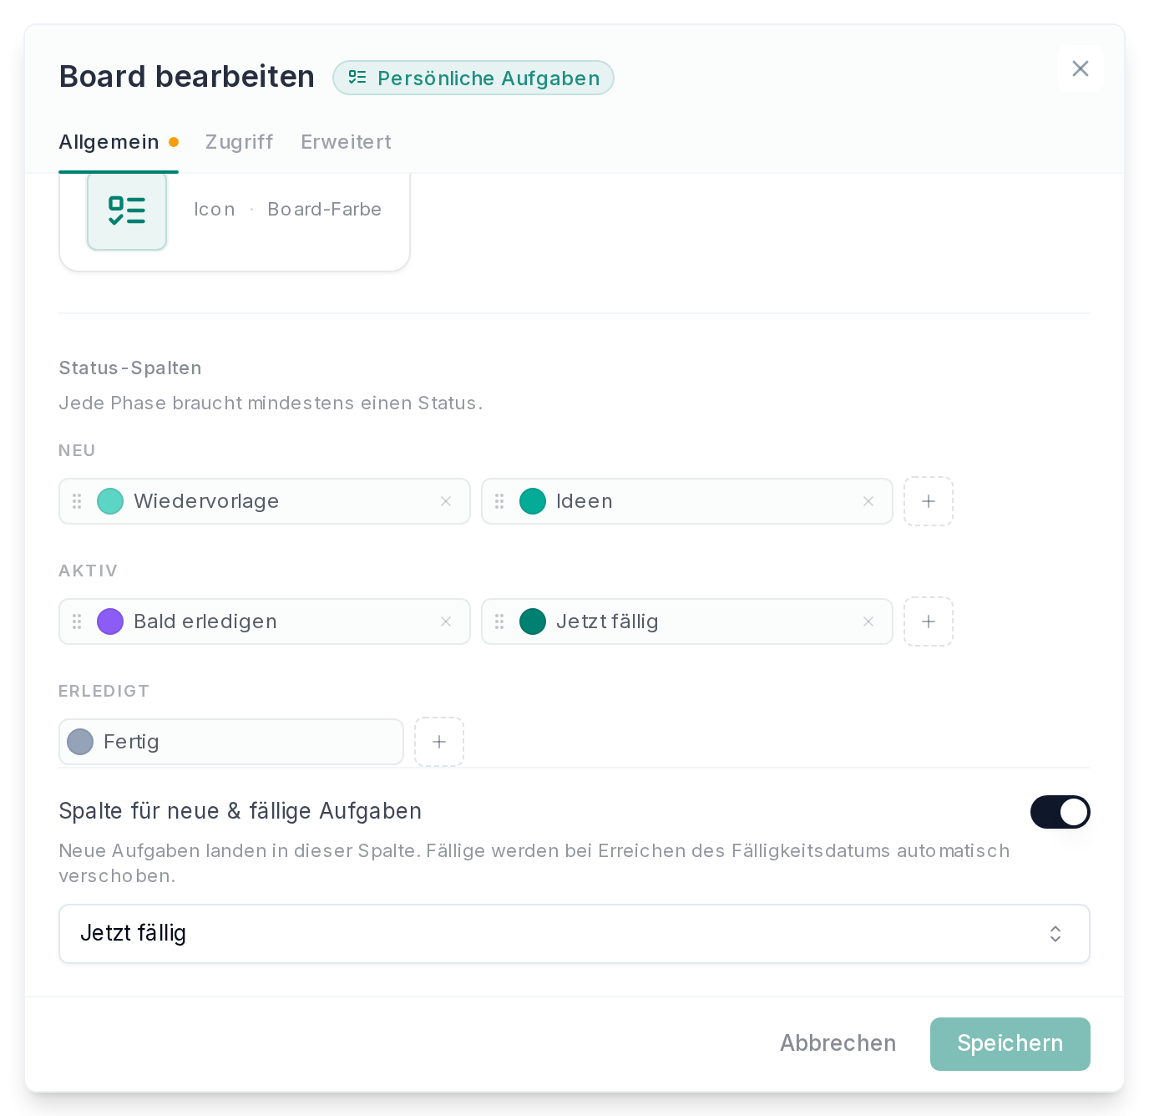This screenshot has height=1116, width=1149.
Task: Add a new status under NEU
Action: tap(929, 501)
